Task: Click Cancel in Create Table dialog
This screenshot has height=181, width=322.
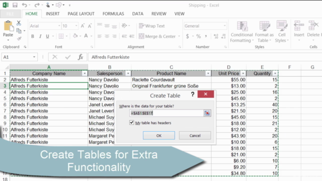Action: pos(195,135)
